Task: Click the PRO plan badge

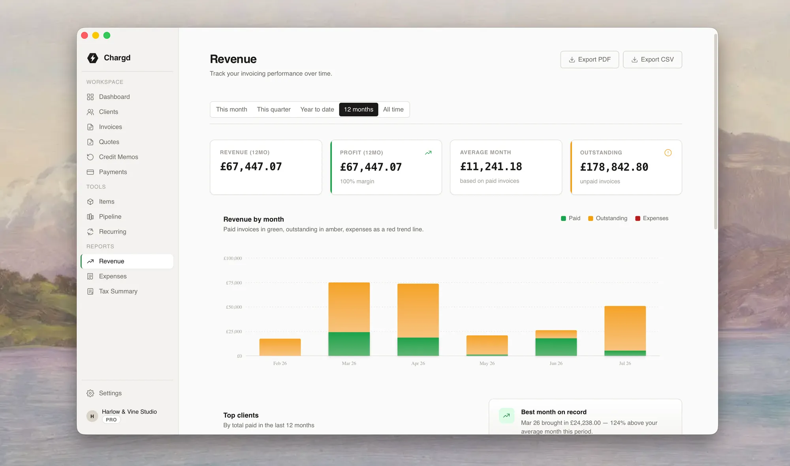Action: (111, 420)
